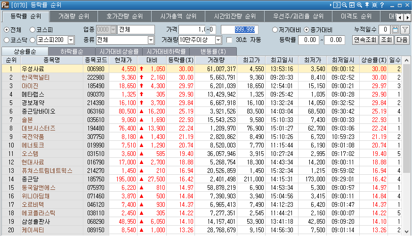The width and height of the screenshot is (412, 236).
Task: Click the scrollbar down arrow of the table
Action: pyautogui.click(x=406, y=232)
